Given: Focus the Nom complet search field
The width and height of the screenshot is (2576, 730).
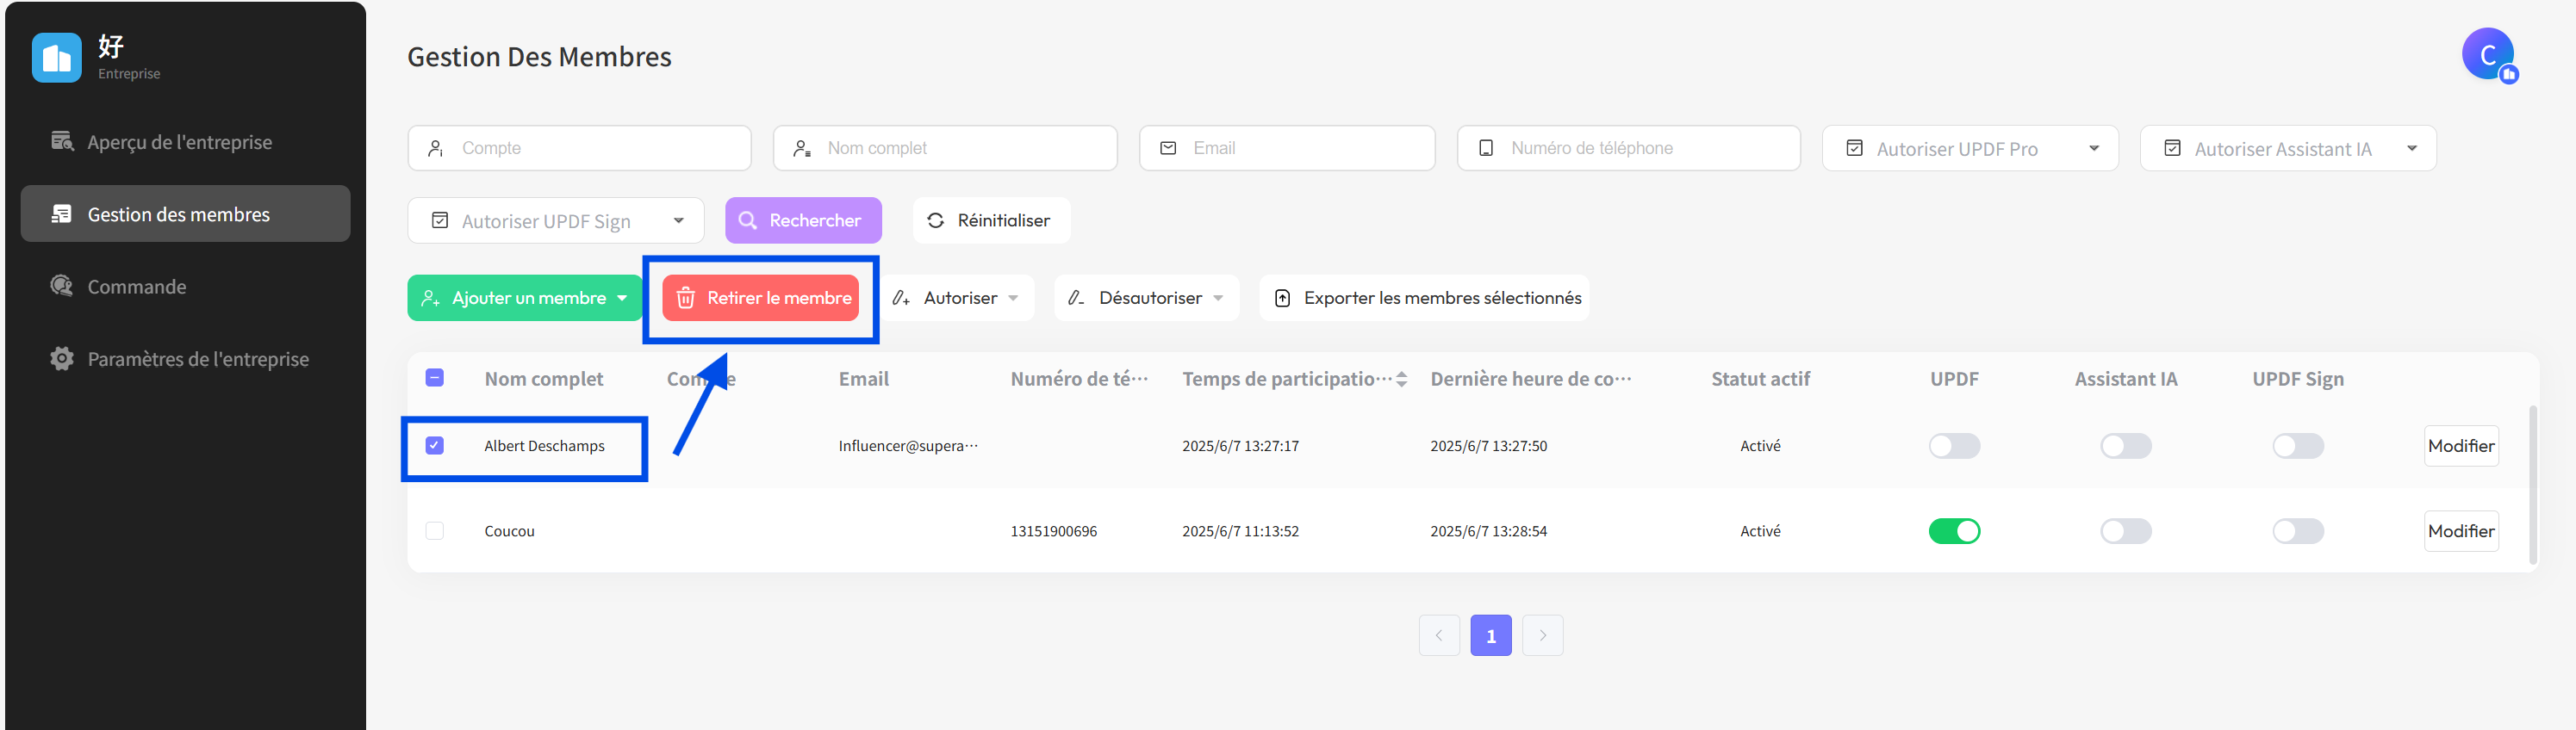Looking at the screenshot, I should tap(945, 148).
